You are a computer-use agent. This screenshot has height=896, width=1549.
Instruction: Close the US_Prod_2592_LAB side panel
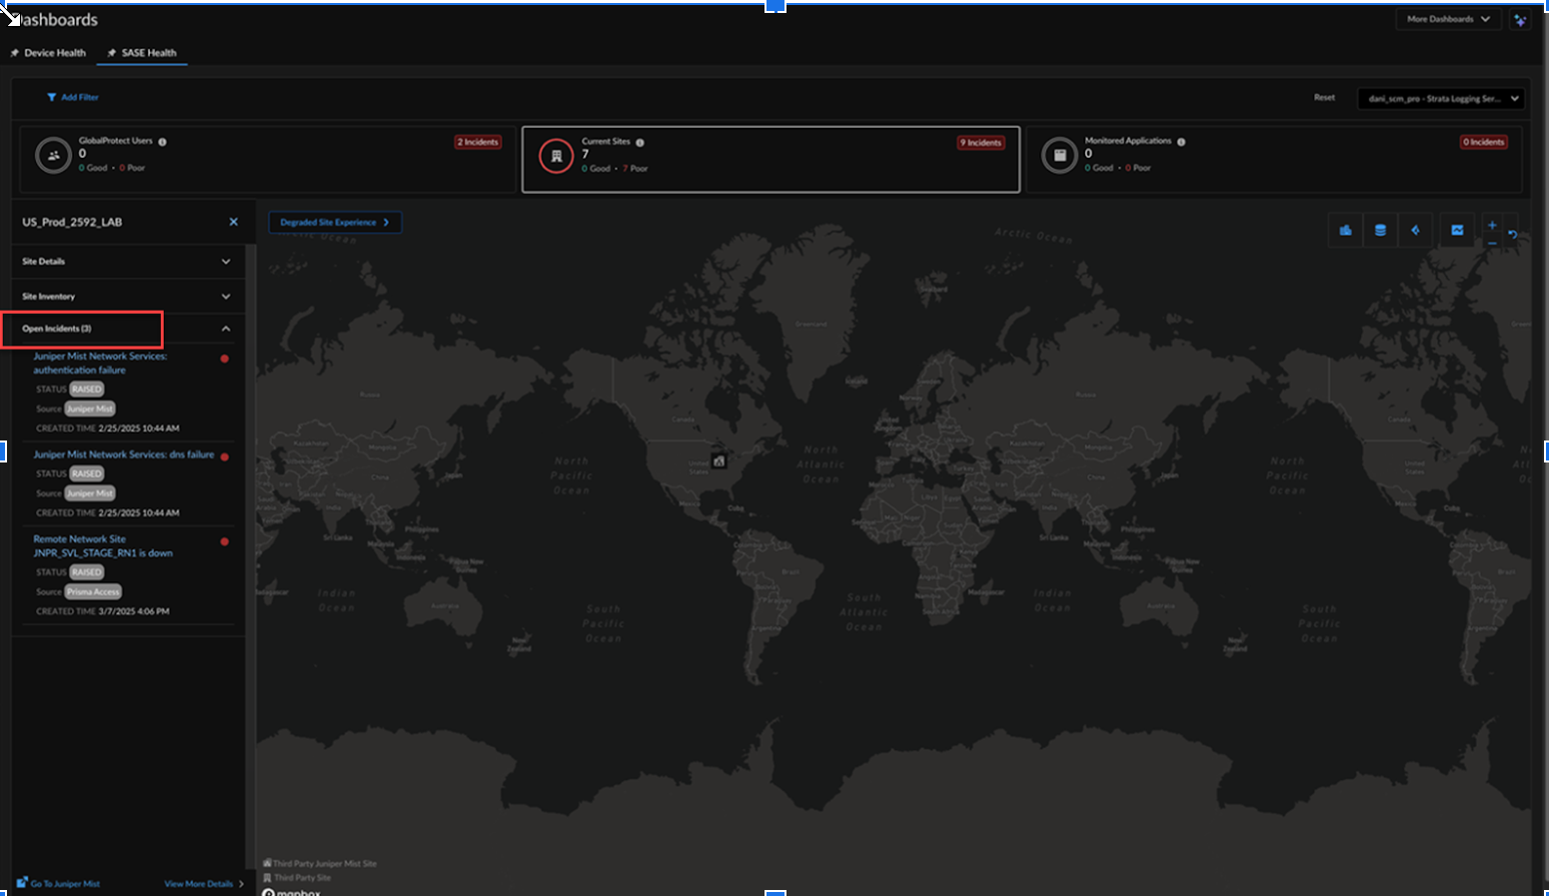[234, 222]
